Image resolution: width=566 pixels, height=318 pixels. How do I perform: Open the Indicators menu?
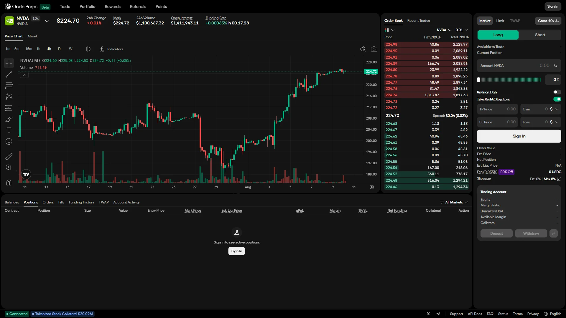[x=111, y=49]
